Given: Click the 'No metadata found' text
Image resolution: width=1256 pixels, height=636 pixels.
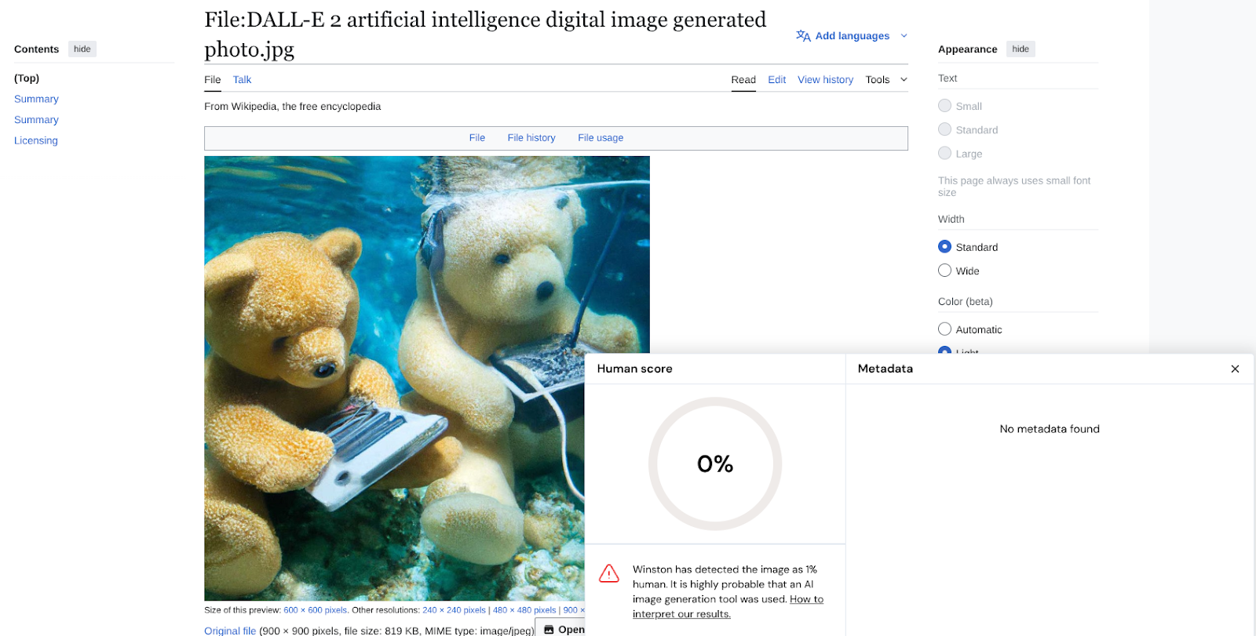Looking at the screenshot, I should 1050,429.
